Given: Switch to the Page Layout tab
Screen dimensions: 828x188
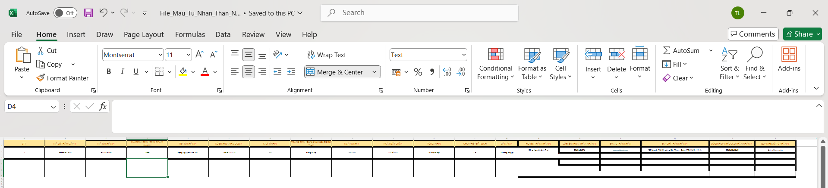Looking at the screenshot, I should pyautogui.click(x=144, y=34).
